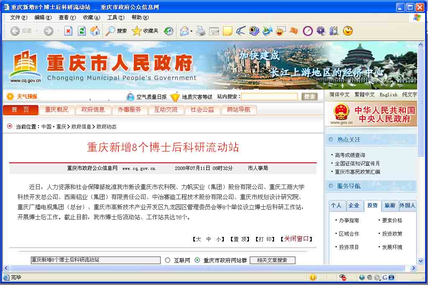This screenshot has height=285, width=428.
Task: Click the Print icon in toolbar
Action: click(x=201, y=31)
